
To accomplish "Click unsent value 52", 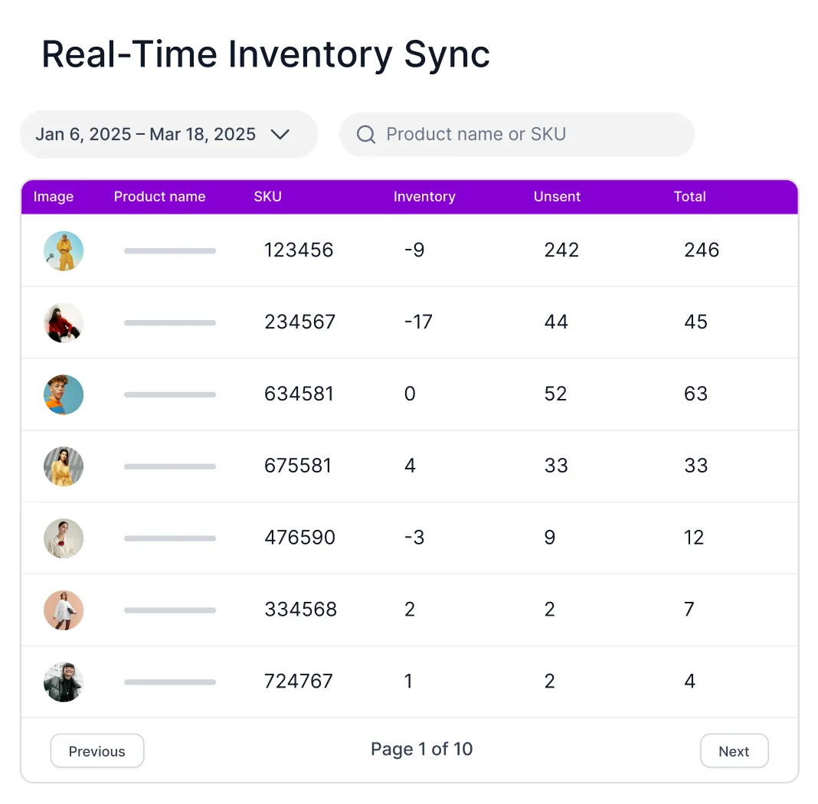I will point(555,394).
